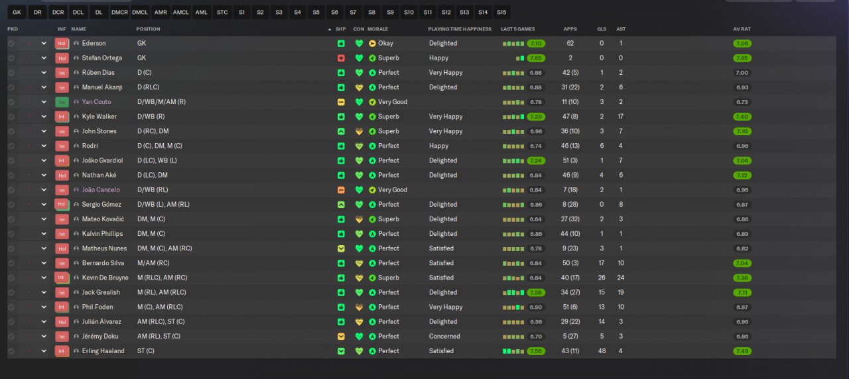
Task: Click Stefan Ortega's Superb morale icon
Action: coord(372,58)
